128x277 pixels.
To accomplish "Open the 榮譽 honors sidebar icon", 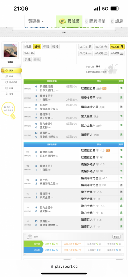I will 7,94.
